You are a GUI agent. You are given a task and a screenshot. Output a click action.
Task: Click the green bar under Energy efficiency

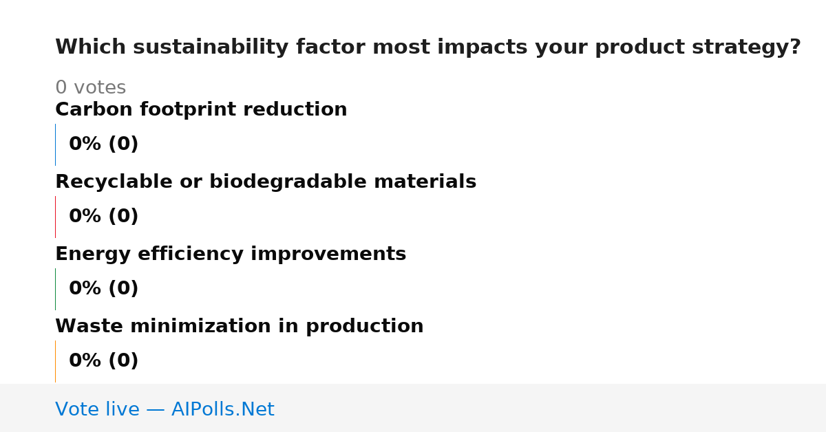tap(55, 289)
